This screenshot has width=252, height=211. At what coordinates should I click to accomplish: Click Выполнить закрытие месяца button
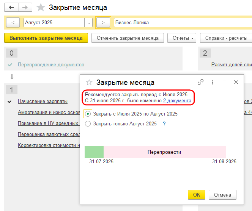coord(46,38)
